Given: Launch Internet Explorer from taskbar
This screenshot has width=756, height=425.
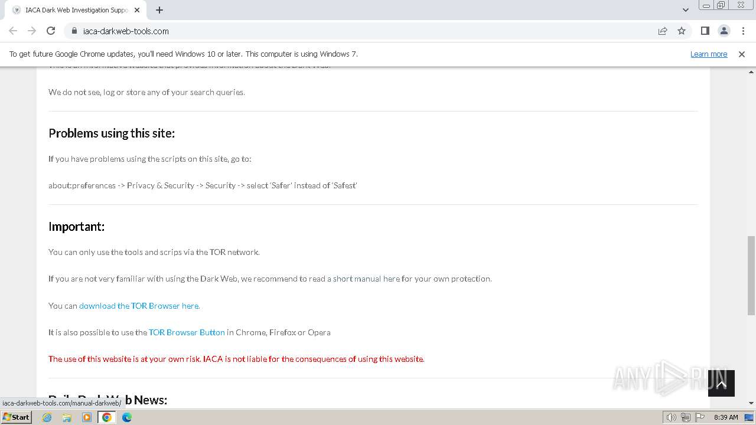Looking at the screenshot, I should point(47,417).
